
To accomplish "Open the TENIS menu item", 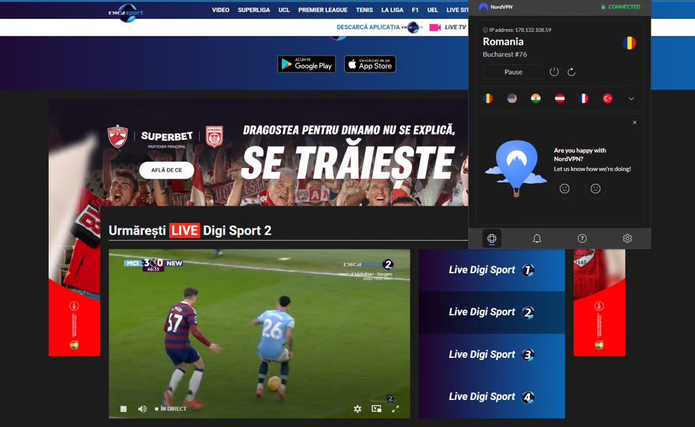I will (364, 9).
